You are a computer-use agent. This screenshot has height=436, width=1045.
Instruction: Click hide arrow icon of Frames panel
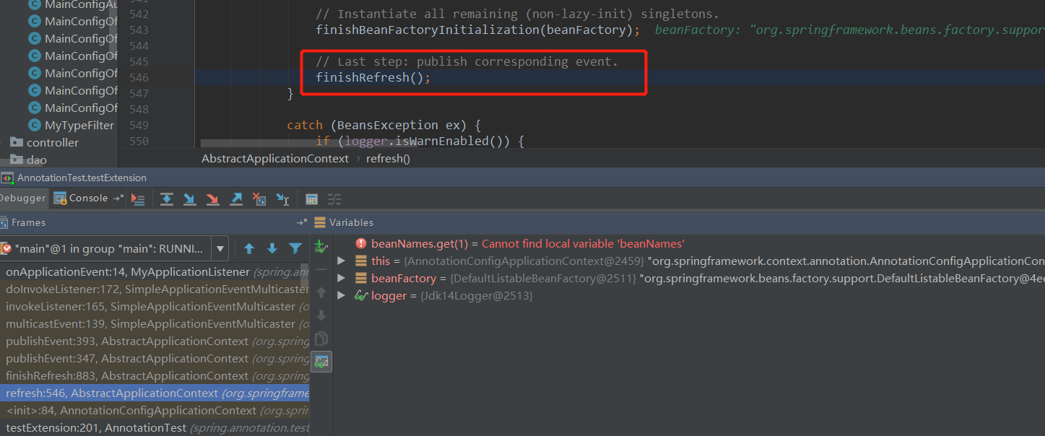point(302,222)
